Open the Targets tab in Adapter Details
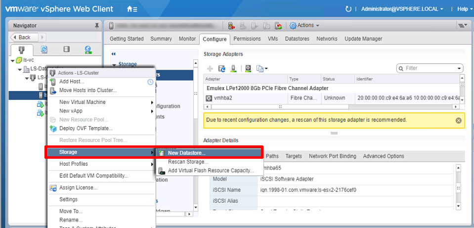The image size is (474, 228). click(294, 156)
